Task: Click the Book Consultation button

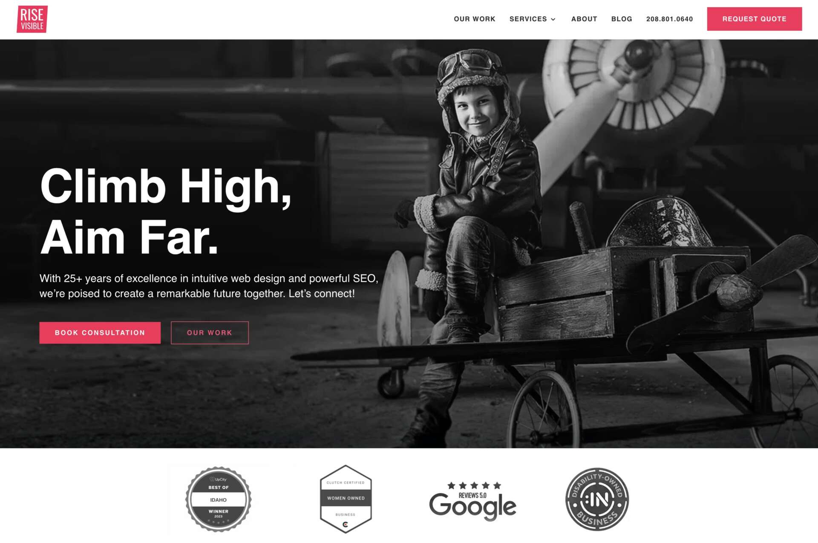Action: click(x=100, y=332)
